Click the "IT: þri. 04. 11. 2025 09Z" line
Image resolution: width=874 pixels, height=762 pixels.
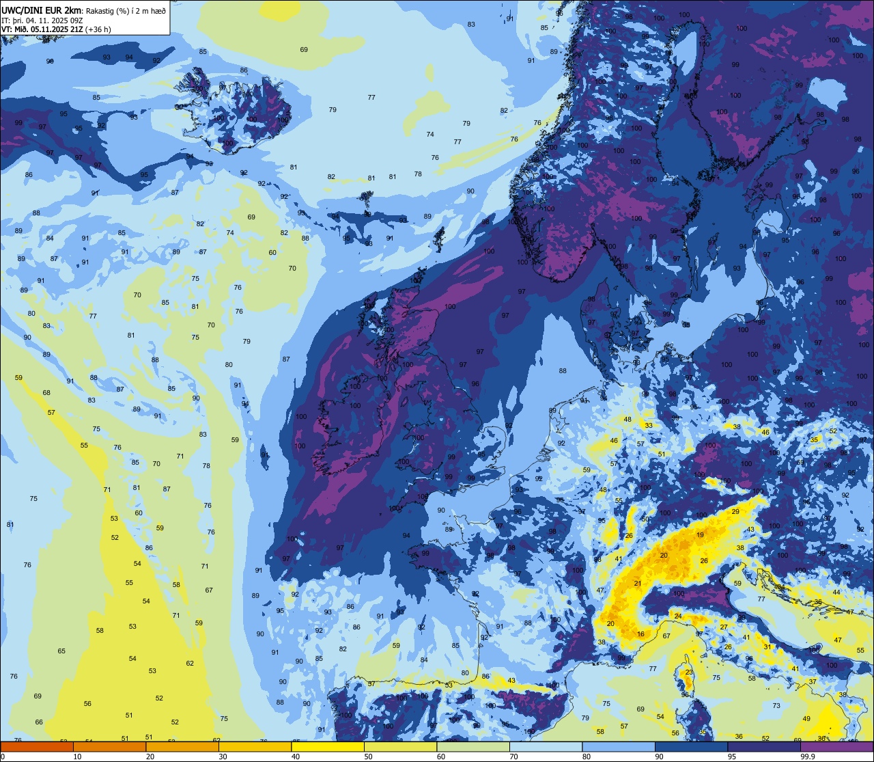(x=43, y=20)
